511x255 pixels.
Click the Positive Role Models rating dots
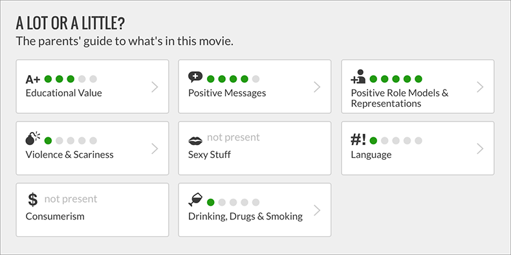(x=396, y=79)
